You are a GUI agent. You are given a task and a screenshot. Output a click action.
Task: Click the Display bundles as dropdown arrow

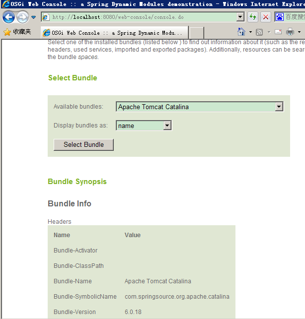click(x=167, y=126)
